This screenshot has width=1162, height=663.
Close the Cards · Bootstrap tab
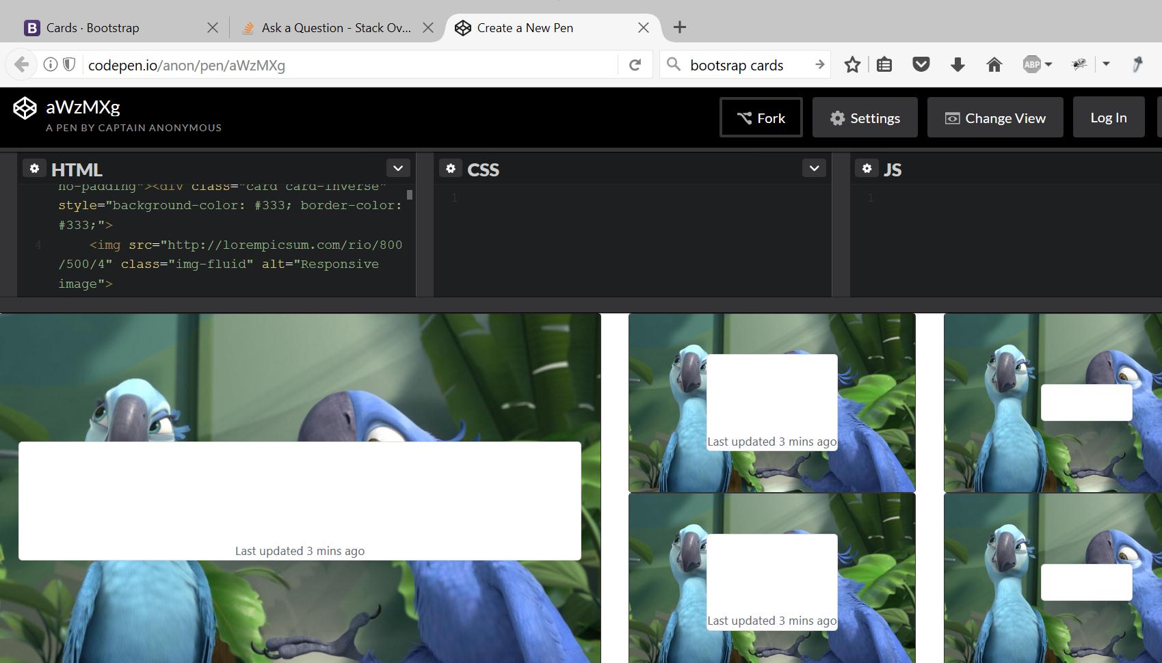tap(213, 28)
